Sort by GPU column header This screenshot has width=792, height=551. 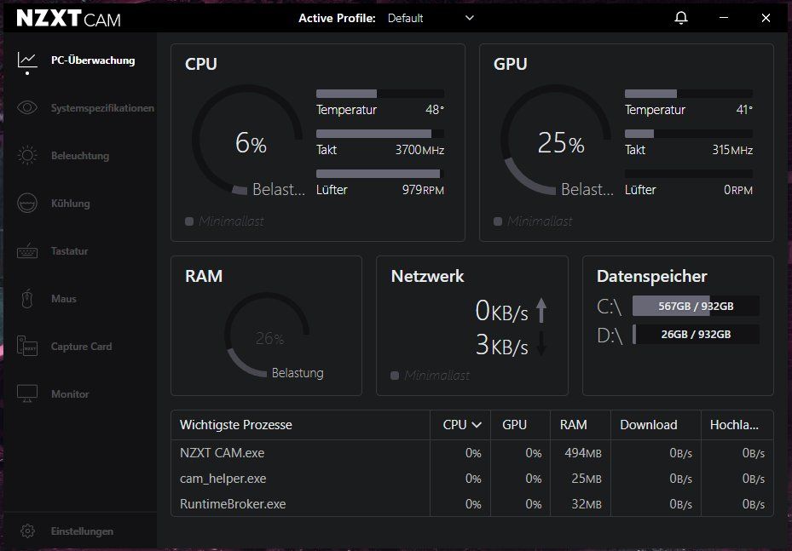click(x=515, y=425)
